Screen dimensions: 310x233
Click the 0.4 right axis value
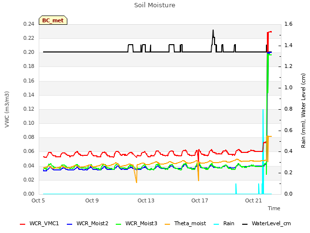click(x=288, y=151)
